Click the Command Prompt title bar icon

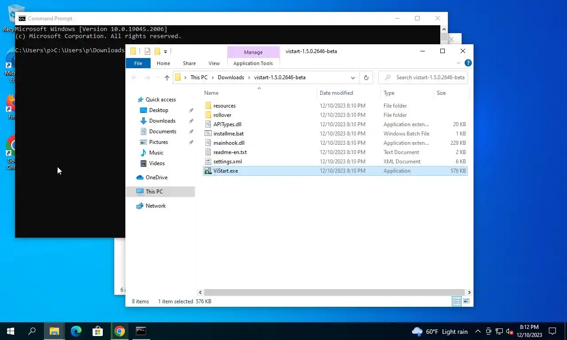click(22, 19)
